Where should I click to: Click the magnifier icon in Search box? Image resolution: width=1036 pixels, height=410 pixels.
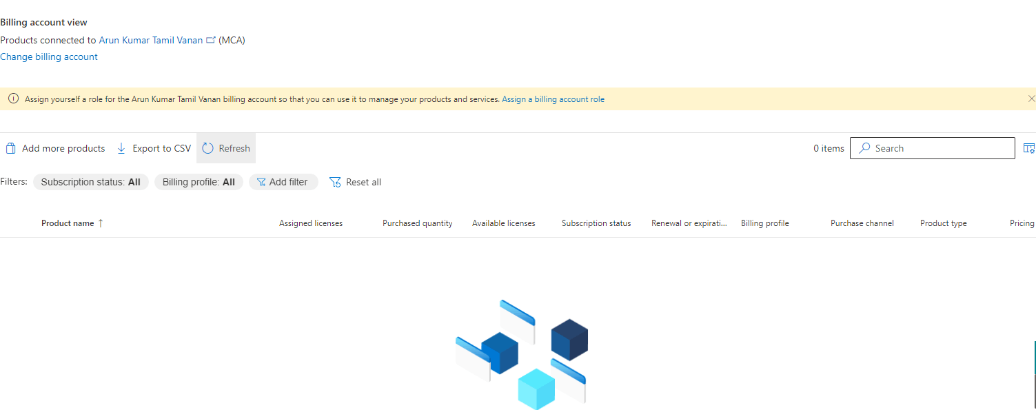click(x=864, y=148)
